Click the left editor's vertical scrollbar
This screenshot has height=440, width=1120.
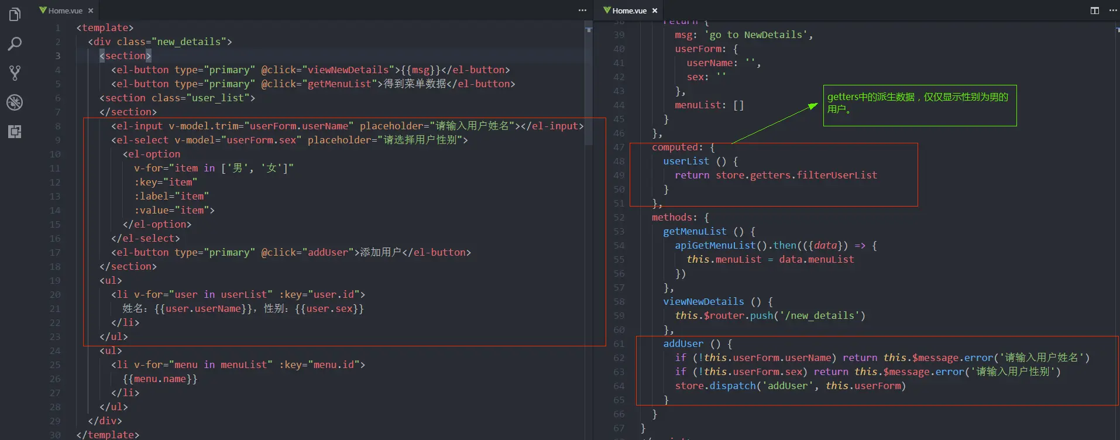click(x=589, y=84)
